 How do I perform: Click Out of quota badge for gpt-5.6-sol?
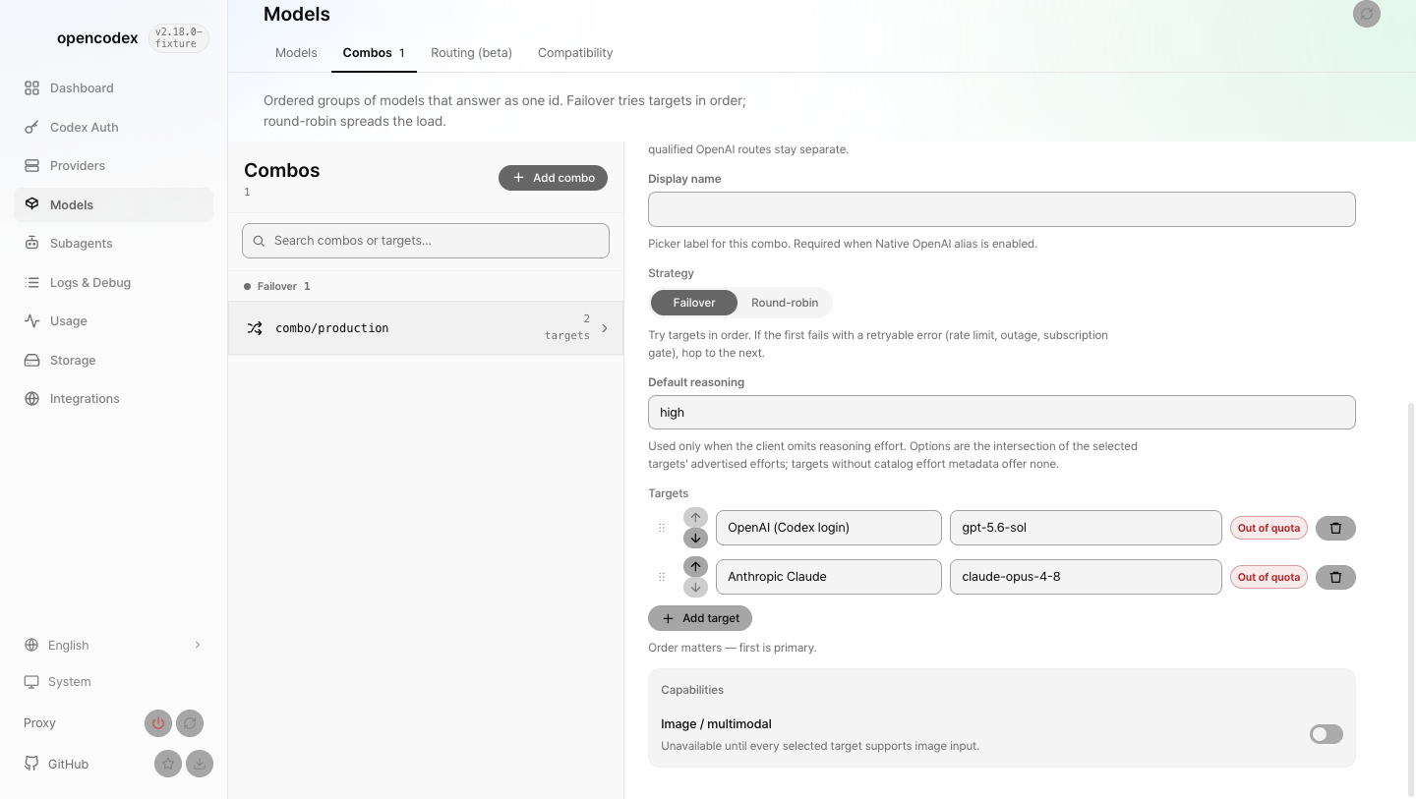pos(1268,528)
